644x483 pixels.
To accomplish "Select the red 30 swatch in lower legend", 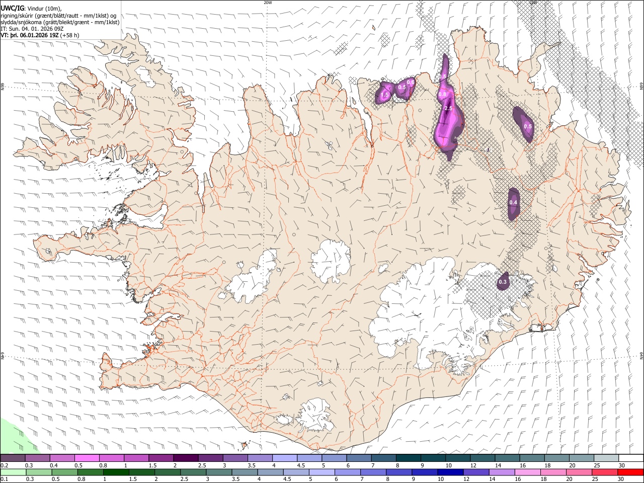I will point(631,472).
